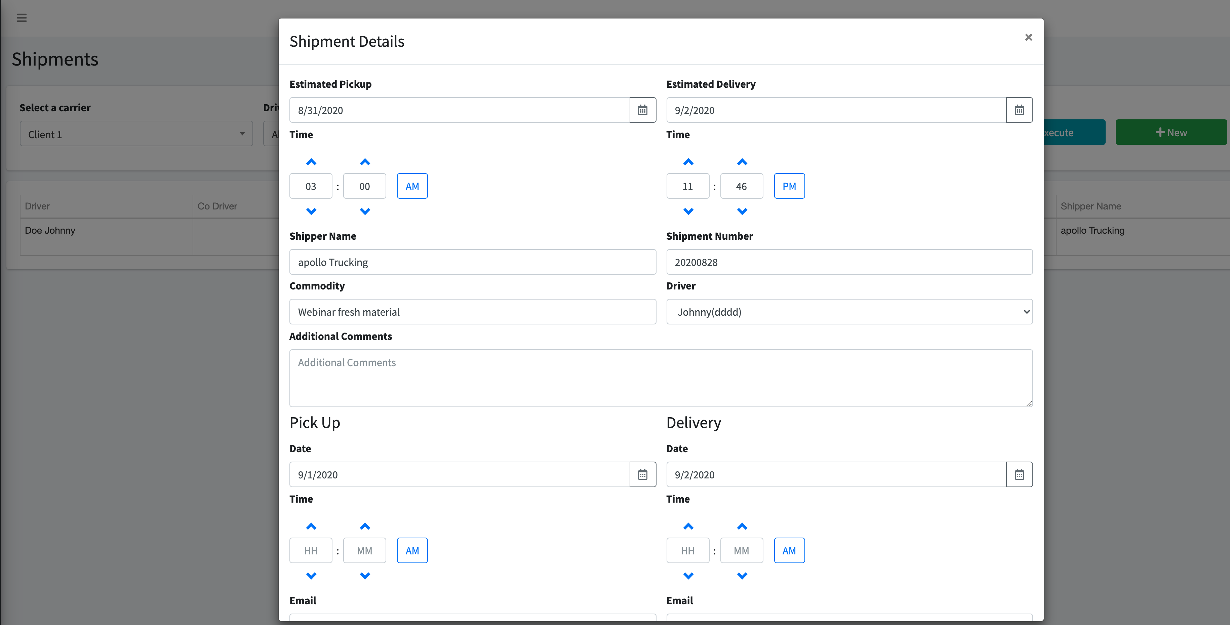Expand the Driver dropdown showing Johnny(dddd)

tap(849, 312)
